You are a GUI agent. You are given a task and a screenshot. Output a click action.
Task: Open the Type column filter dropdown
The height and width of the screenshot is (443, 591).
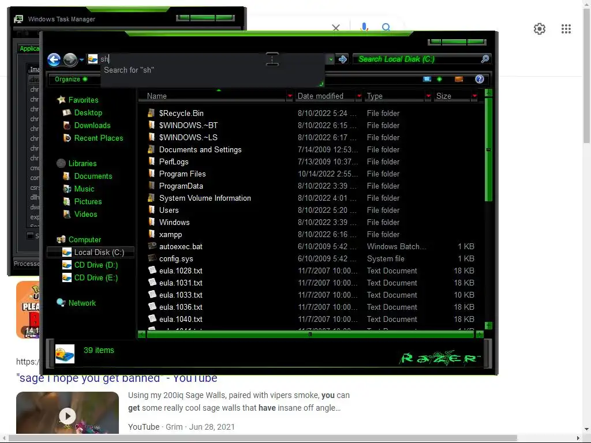coord(428,96)
